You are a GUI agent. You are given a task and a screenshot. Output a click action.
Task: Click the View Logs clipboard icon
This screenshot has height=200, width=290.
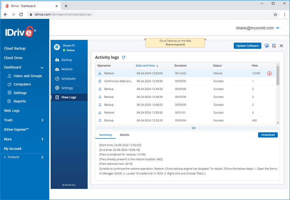click(57, 97)
